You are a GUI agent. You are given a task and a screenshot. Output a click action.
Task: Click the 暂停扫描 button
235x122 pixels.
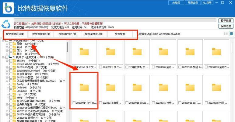[x=226, y=20]
